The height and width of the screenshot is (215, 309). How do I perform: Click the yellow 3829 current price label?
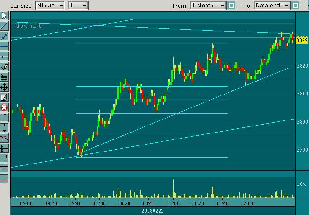[302, 40]
